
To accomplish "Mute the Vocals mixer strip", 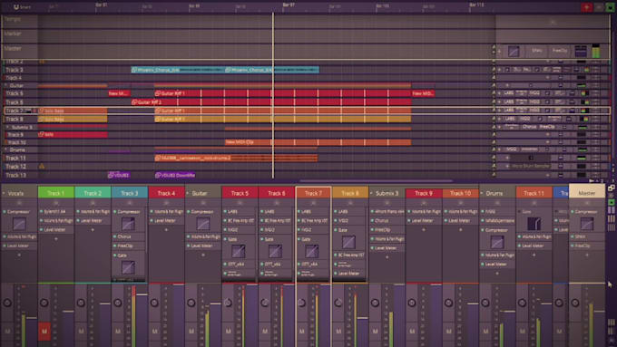I will (7, 332).
